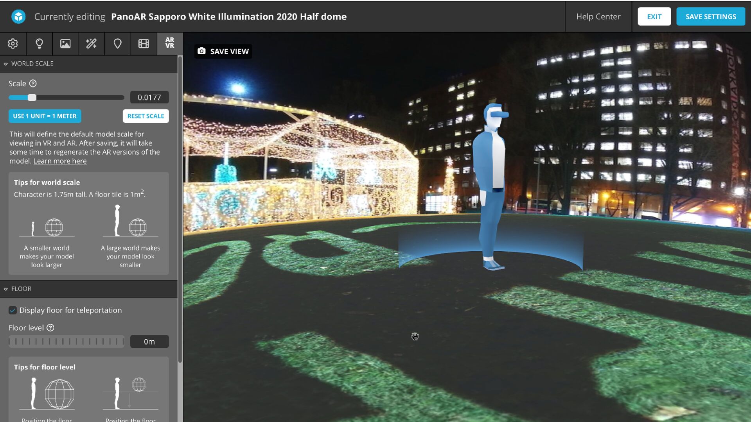Click the floor-below tip illustration
Image resolution: width=751 pixels, height=422 pixels.
pyautogui.click(x=130, y=393)
